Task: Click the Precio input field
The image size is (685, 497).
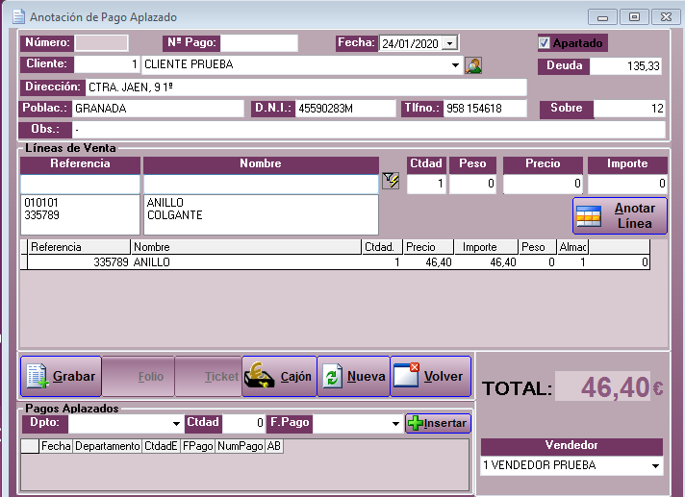Action: (x=543, y=184)
